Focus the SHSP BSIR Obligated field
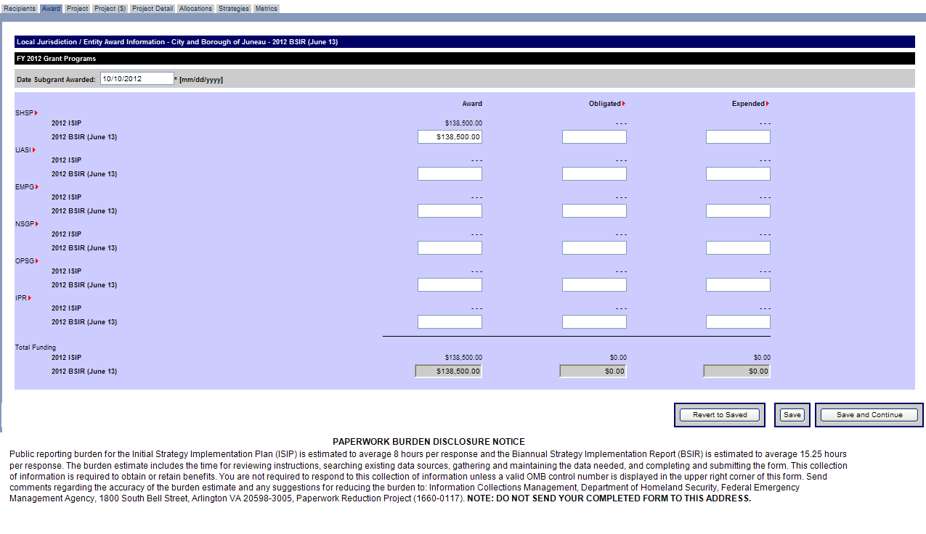The image size is (926, 534). point(594,137)
